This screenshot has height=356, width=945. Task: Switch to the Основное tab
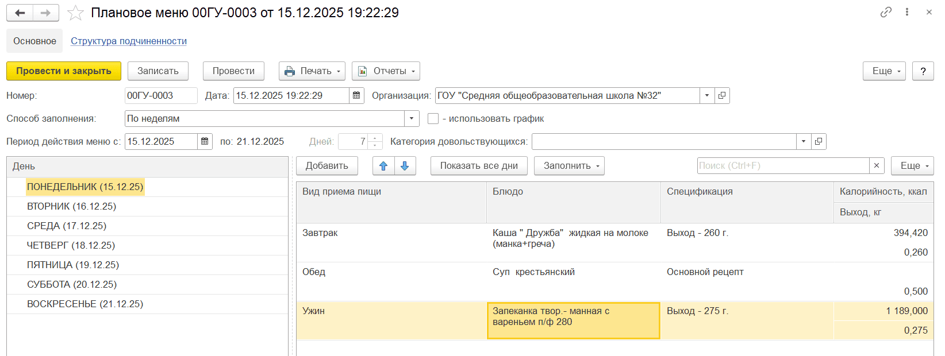[x=34, y=41]
